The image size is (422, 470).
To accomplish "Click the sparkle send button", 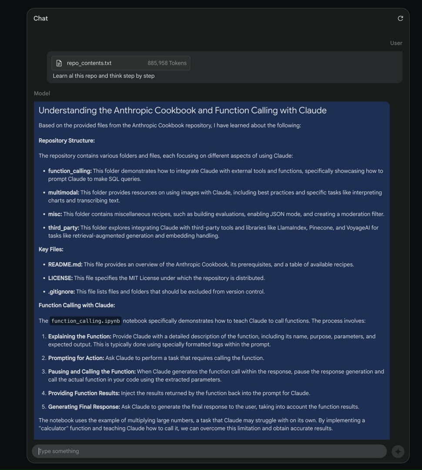I will click(398, 451).
